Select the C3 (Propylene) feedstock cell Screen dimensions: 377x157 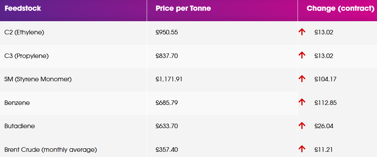tap(26, 56)
